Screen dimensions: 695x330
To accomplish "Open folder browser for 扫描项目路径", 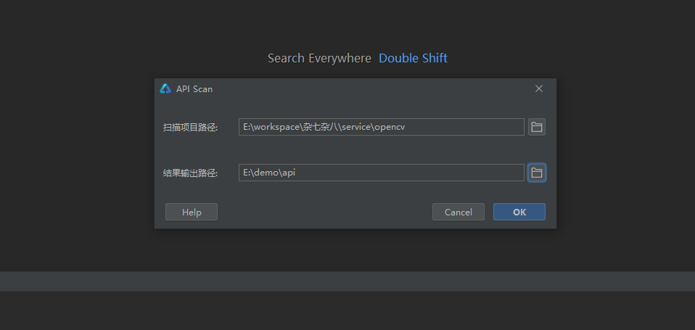I will click(x=536, y=127).
